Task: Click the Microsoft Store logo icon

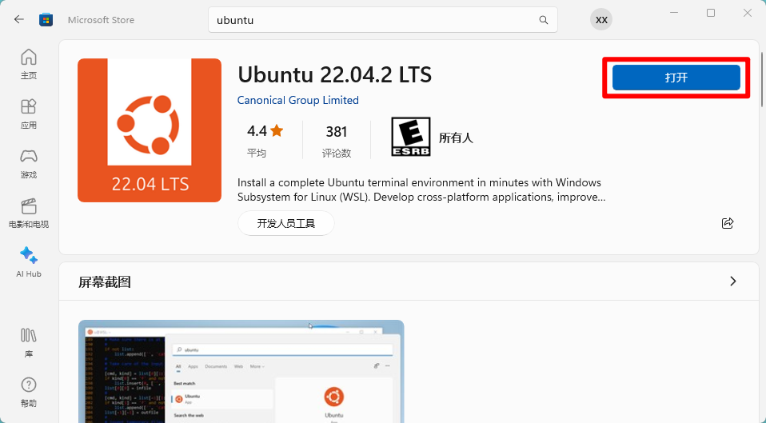Action: coord(46,19)
